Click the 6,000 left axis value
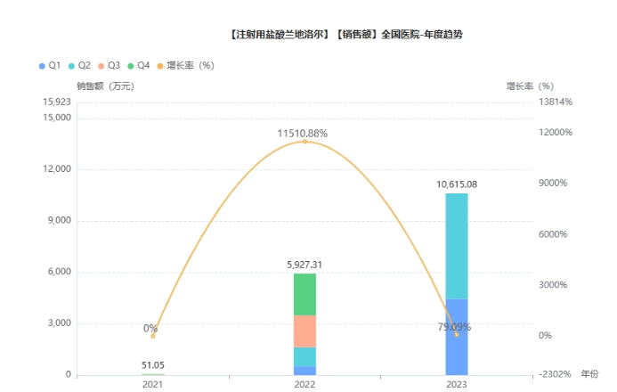This screenshot has width=617, height=392. click(x=60, y=272)
